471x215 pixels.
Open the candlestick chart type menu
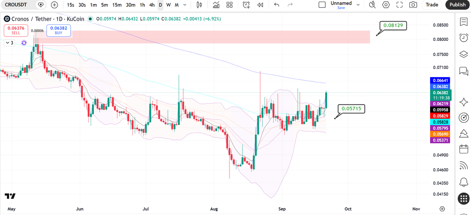pos(199,5)
